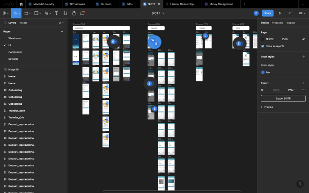Viewport: 309px width, 193px height.
Task: Select the Frame 624 label on canvas
Action: [x=79, y=24]
